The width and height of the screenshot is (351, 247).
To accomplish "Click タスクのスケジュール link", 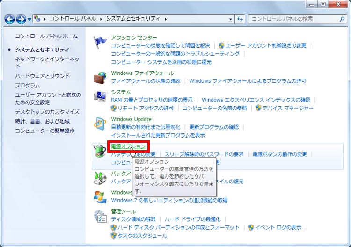I will [x=142, y=236].
